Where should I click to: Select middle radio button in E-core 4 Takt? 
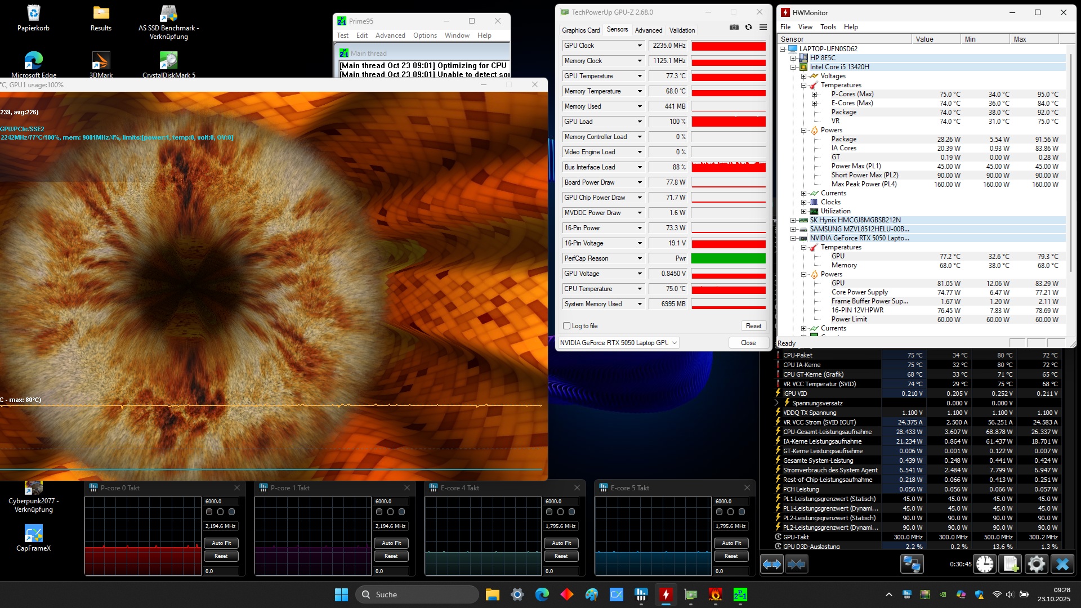pos(561,512)
